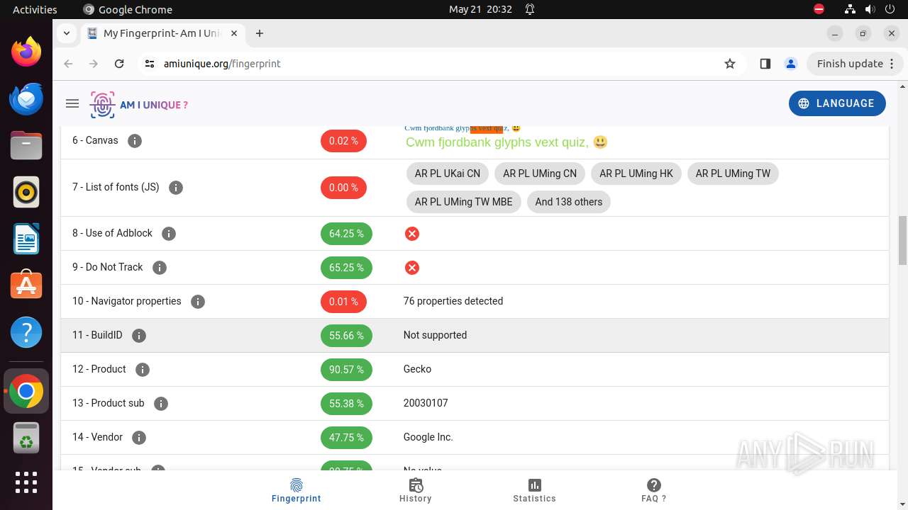908x510 pixels.
Task: Launch Firefox from the dock
Action: (26, 52)
